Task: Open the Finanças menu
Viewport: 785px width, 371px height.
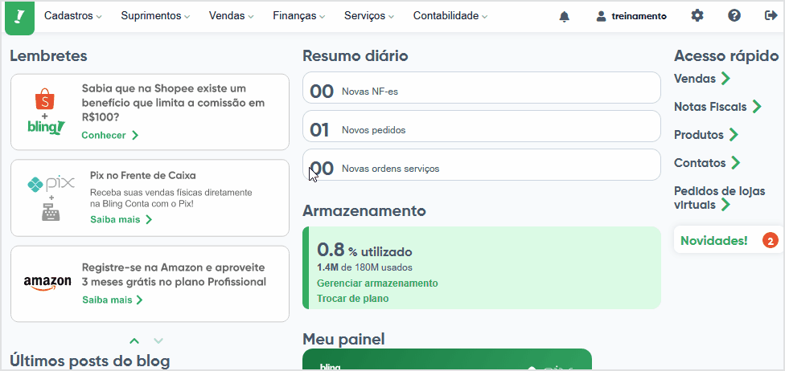Action: point(299,16)
